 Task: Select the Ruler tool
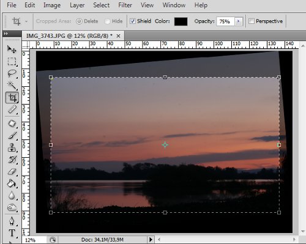12,109
